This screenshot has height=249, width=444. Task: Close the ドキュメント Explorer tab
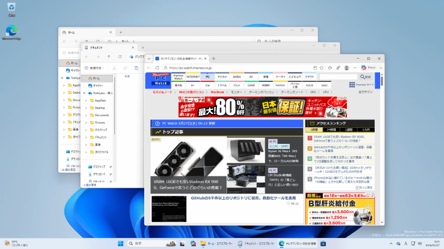tap(133, 48)
